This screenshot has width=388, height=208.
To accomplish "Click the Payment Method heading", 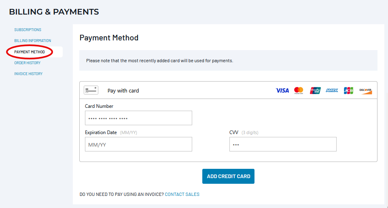I will click(x=109, y=38).
